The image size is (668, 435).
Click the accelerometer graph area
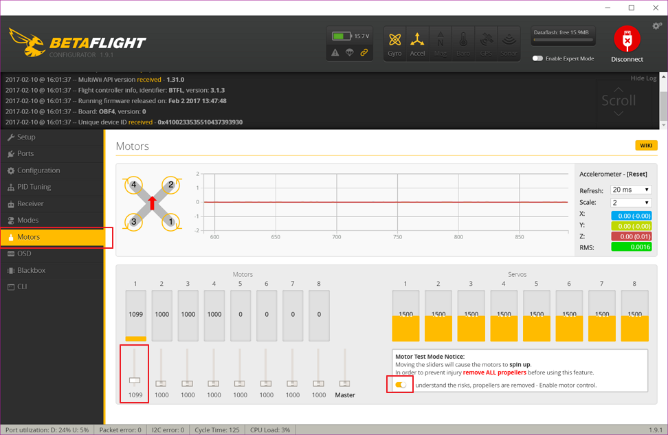tap(386, 202)
